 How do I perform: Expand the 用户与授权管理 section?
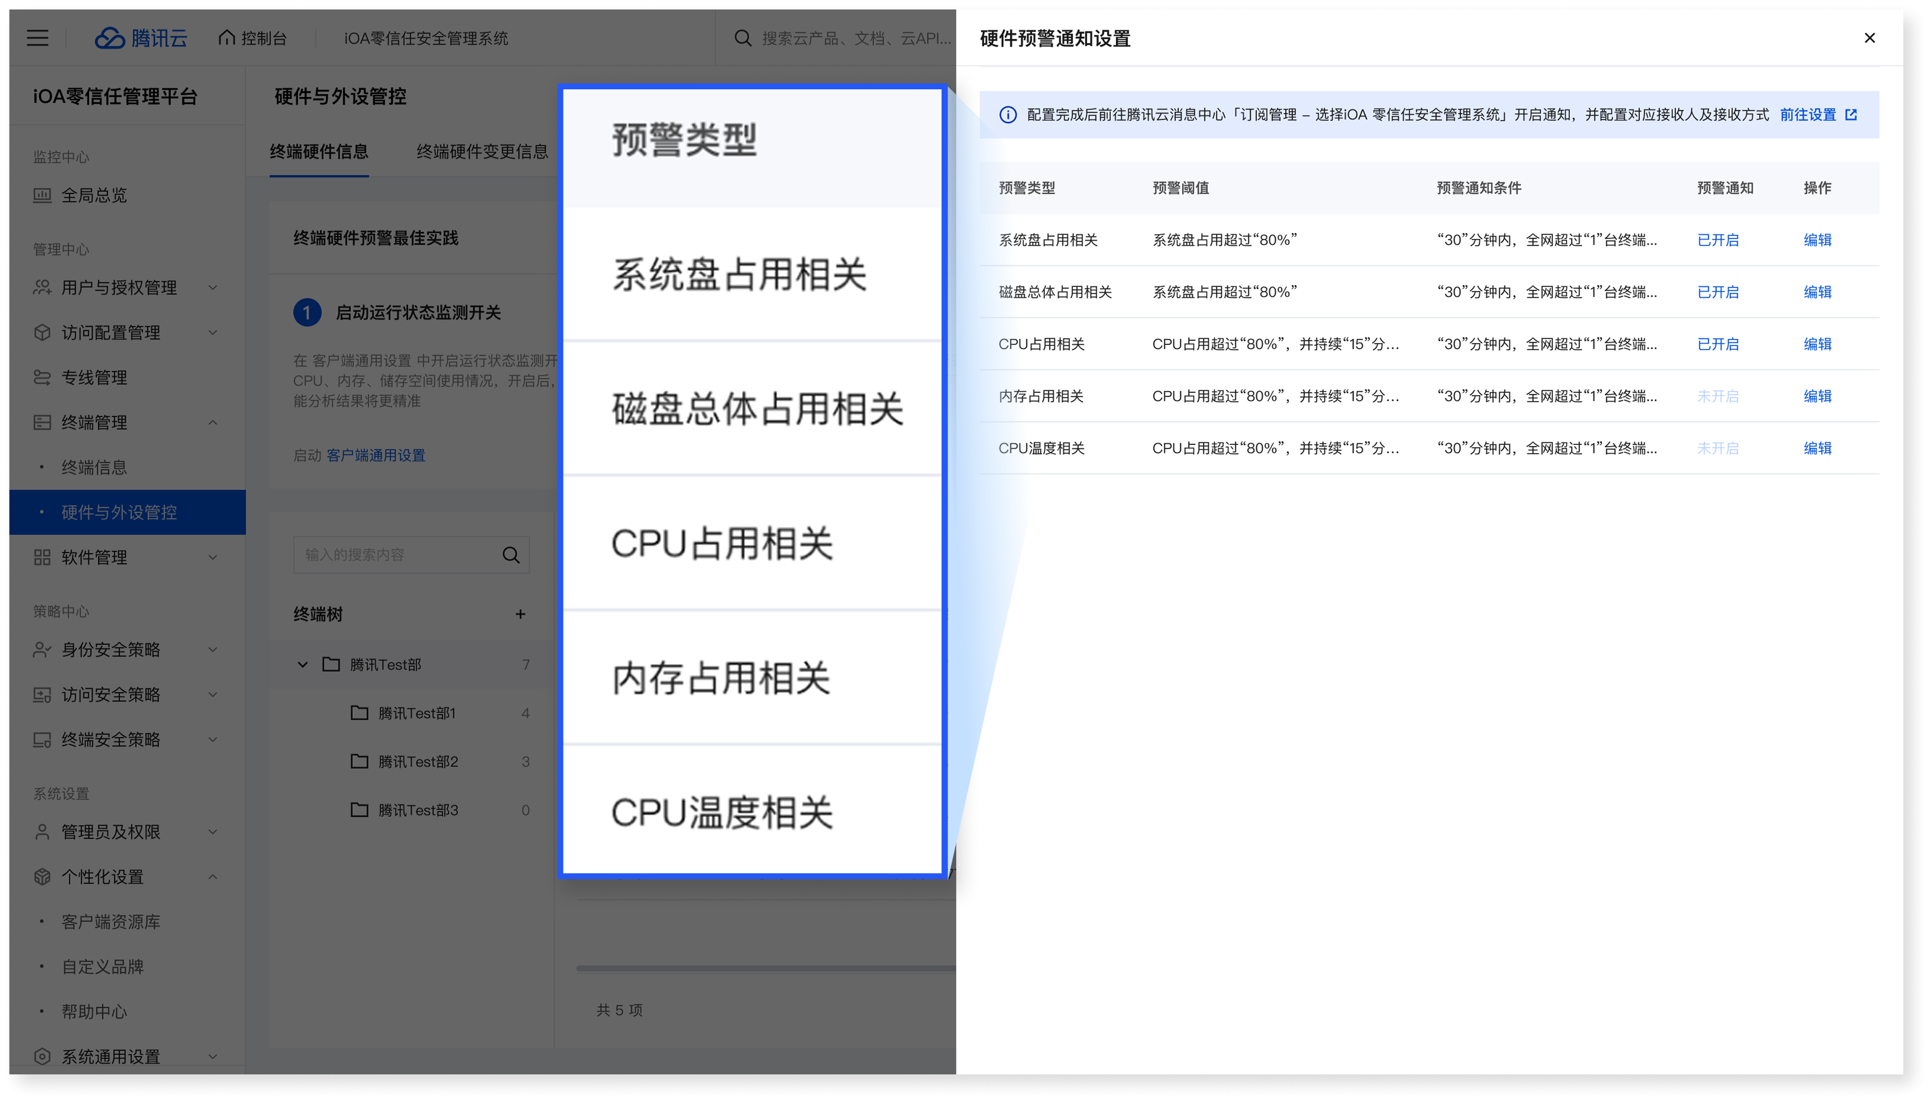tap(212, 288)
